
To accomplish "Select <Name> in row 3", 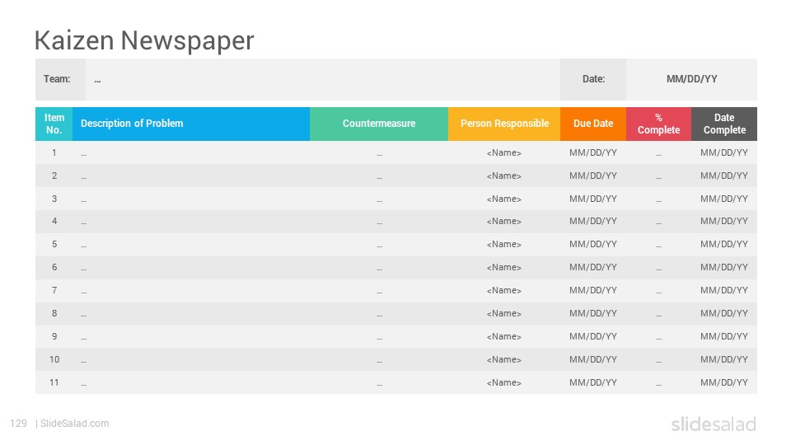I will [504, 199].
